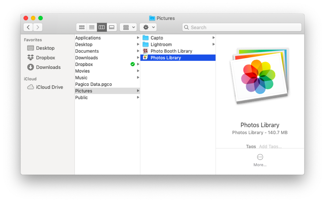
Task: Switch to column view
Action: pyautogui.click(x=102, y=27)
